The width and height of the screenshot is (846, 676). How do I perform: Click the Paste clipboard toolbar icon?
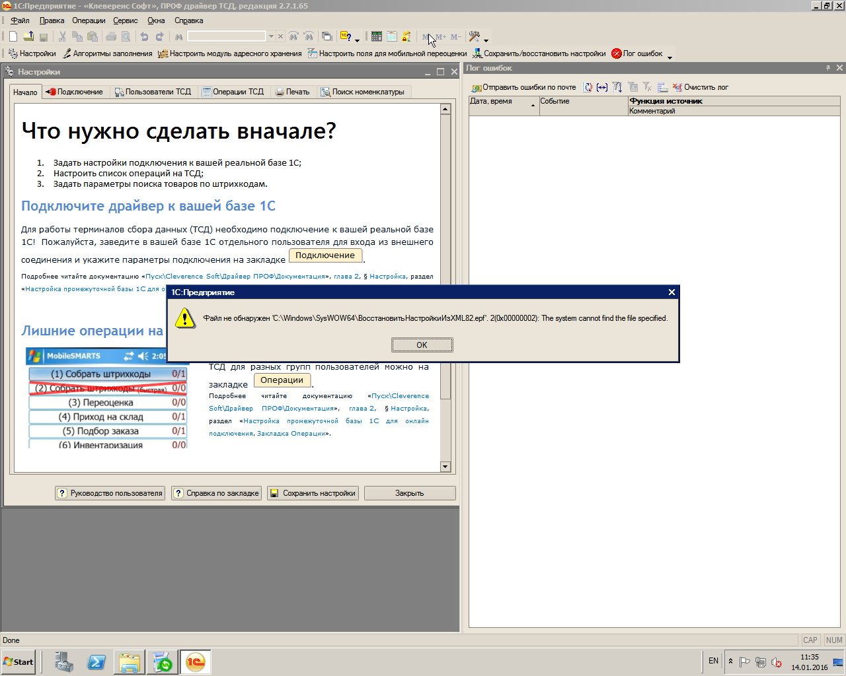pyautogui.click(x=93, y=36)
